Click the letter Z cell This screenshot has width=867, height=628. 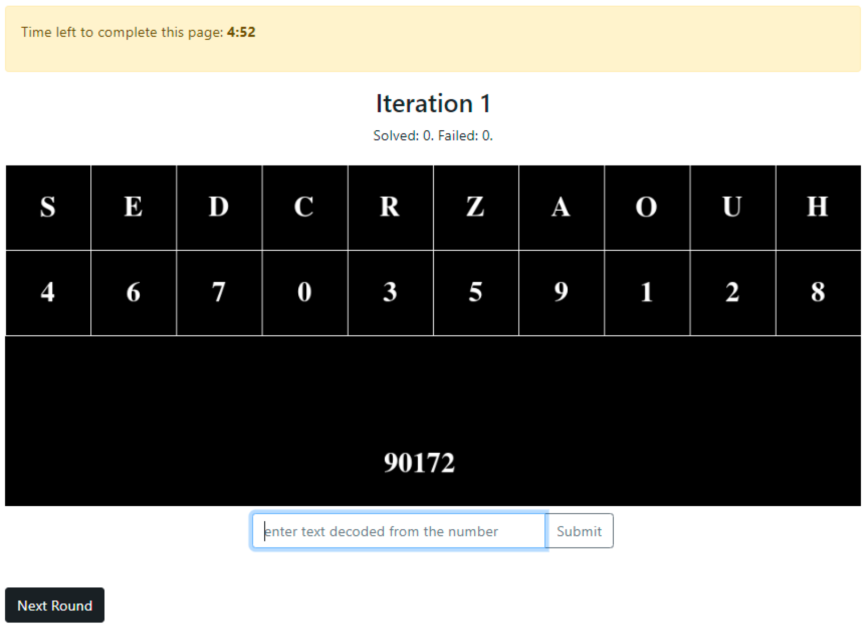[x=476, y=208]
